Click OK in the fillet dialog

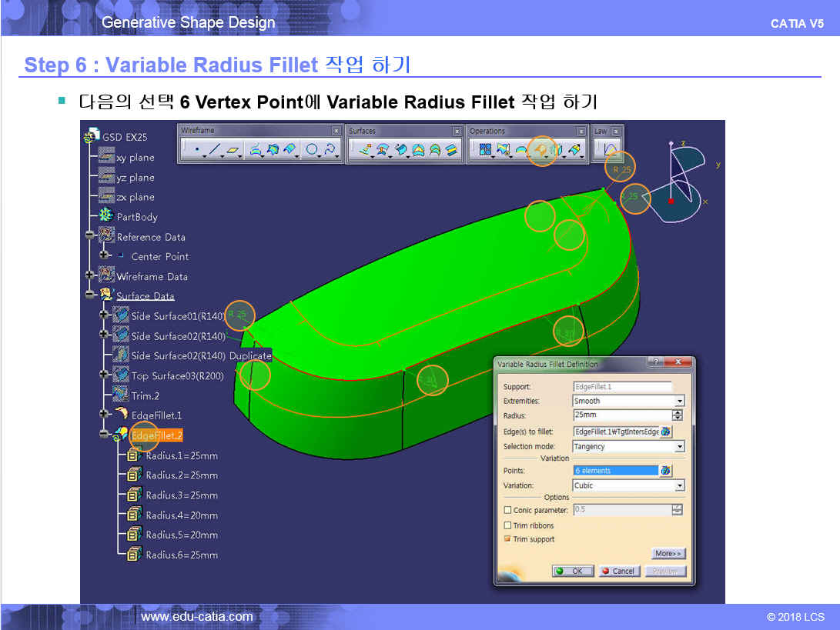click(573, 572)
